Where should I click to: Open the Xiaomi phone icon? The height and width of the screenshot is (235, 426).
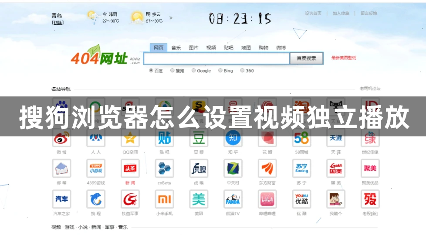pyautogui.click(x=164, y=199)
